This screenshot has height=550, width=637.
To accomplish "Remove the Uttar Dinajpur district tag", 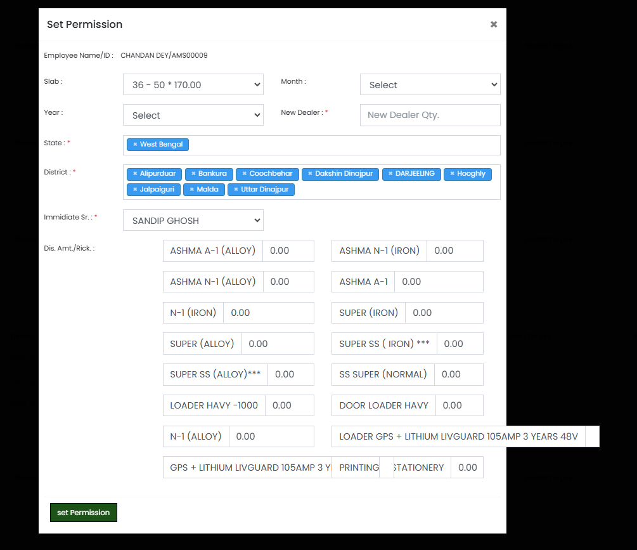I will tap(236, 190).
